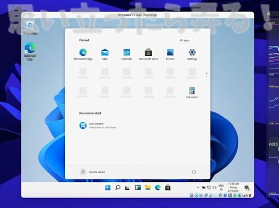Click the Windows Start button on taskbar

coord(108,187)
